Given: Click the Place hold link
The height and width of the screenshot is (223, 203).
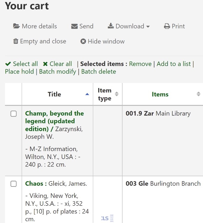Looking at the screenshot, I should pyautogui.click(x=19, y=72).
